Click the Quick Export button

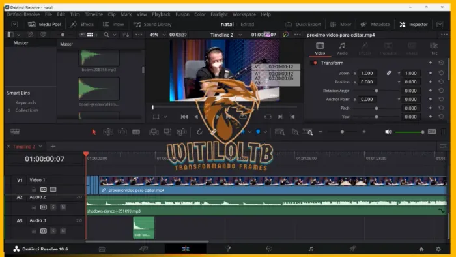click(x=303, y=24)
